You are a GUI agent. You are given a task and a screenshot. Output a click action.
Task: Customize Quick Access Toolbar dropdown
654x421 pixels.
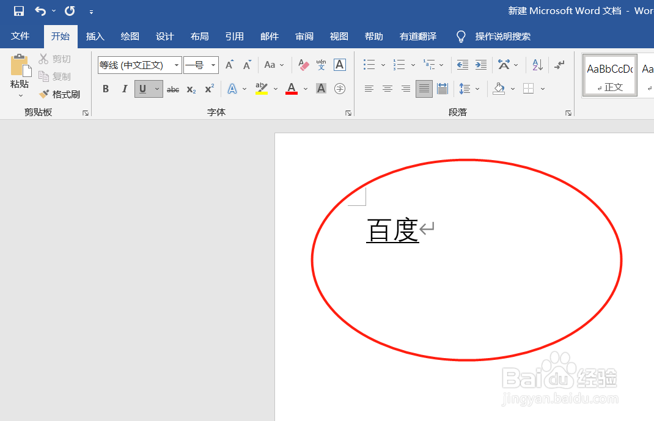click(91, 12)
